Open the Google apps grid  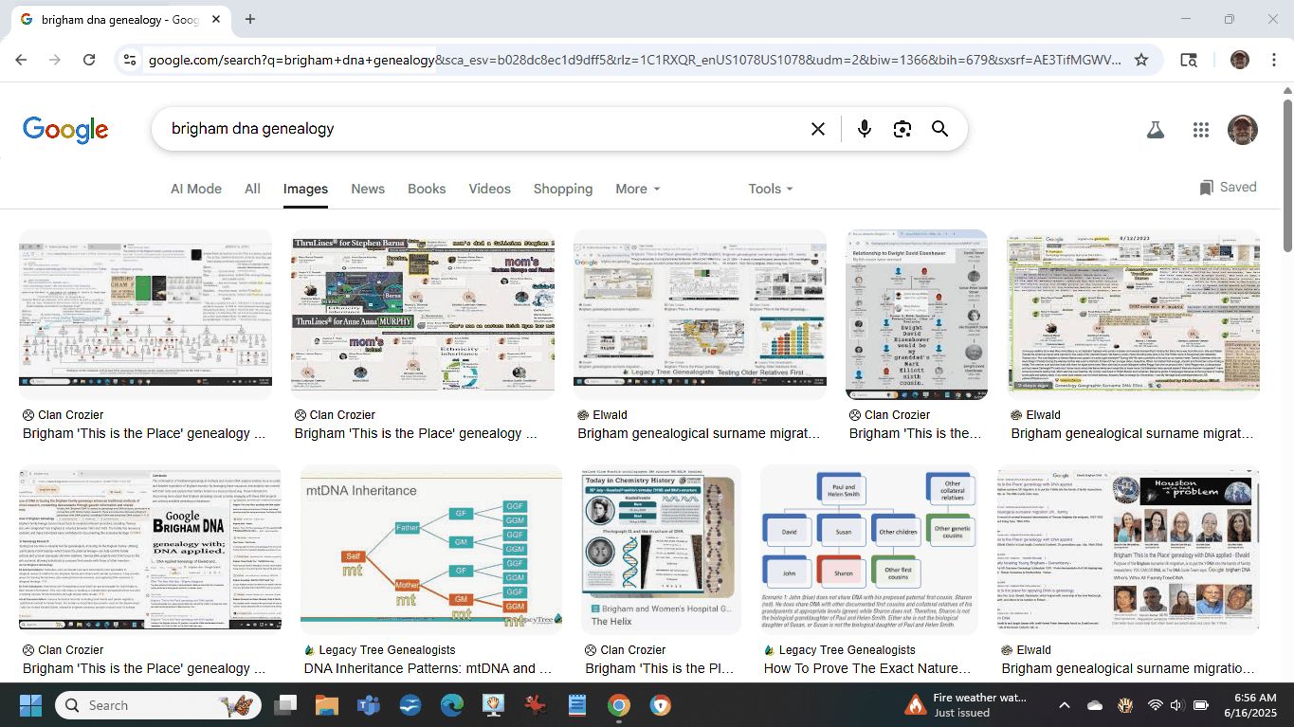click(x=1201, y=130)
